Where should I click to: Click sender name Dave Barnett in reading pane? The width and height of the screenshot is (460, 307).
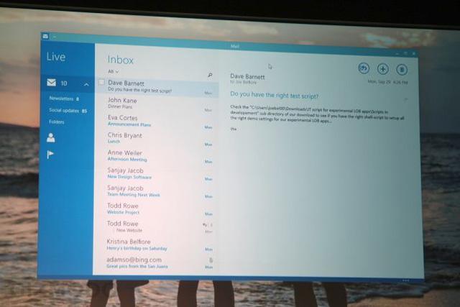tap(247, 77)
